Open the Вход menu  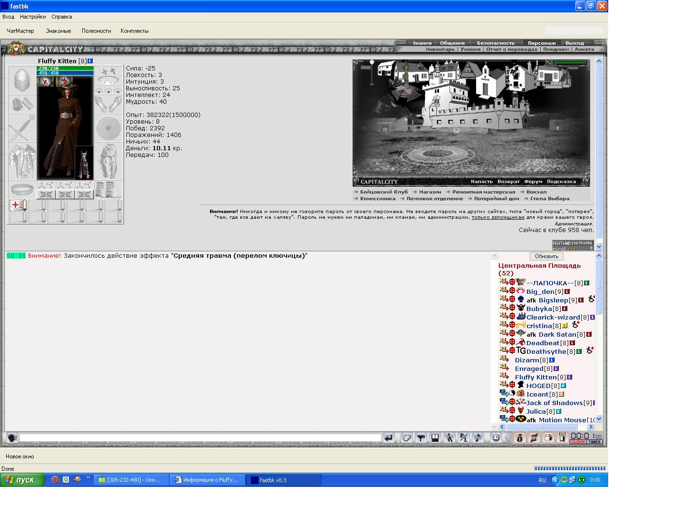pyautogui.click(x=8, y=17)
